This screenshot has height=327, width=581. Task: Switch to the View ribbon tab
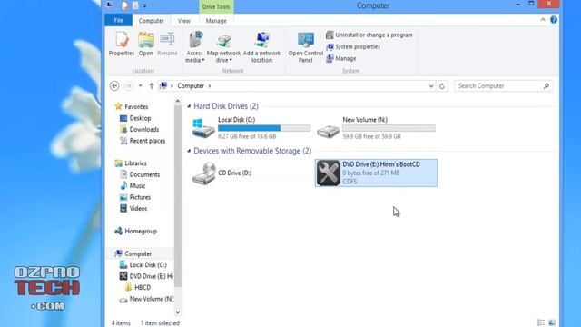pyautogui.click(x=183, y=21)
